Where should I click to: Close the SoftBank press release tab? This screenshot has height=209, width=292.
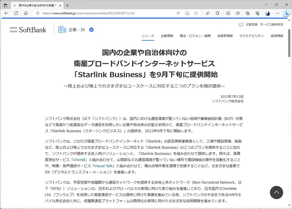tap(60, 5)
